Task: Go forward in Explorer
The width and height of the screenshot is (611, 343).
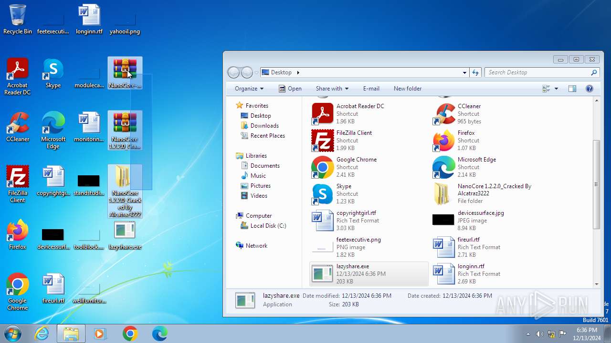Action: pyautogui.click(x=247, y=72)
